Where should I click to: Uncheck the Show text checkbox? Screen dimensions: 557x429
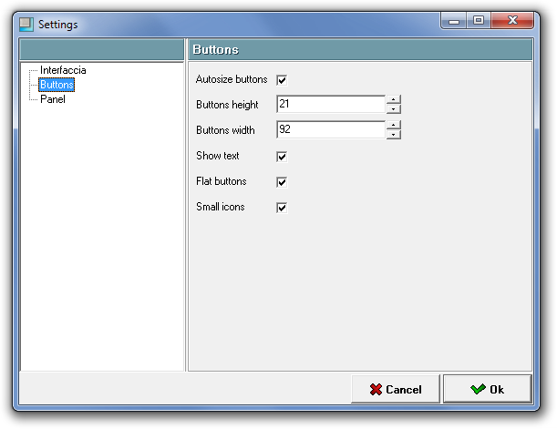click(282, 157)
